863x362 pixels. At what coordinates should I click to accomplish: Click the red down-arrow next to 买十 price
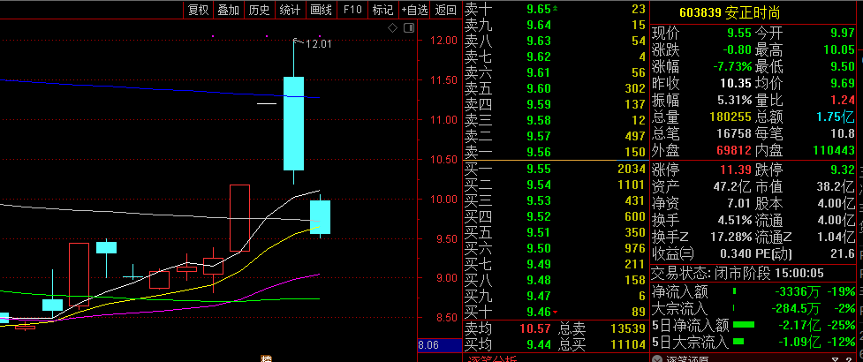[x=555, y=313]
